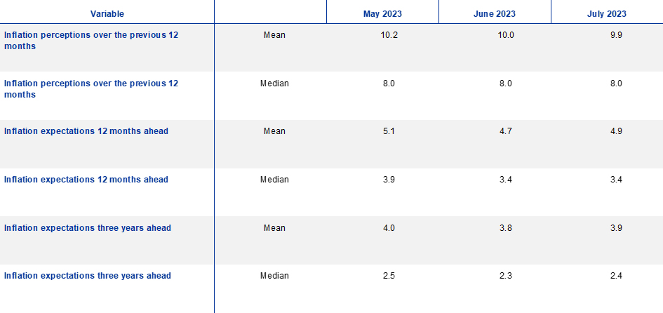Select mean three years ahead expectations label
The image size is (663, 313).
click(x=88, y=228)
